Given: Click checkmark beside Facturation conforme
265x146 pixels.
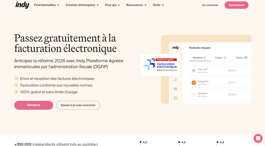Looking at the screenshot, I should [16, 85].
